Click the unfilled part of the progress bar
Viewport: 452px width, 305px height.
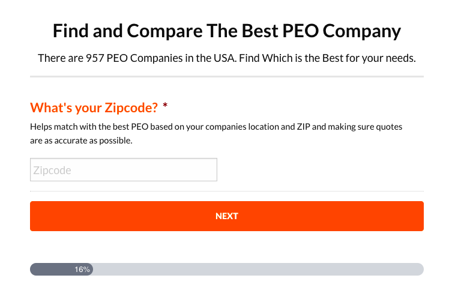click(258, 270)
